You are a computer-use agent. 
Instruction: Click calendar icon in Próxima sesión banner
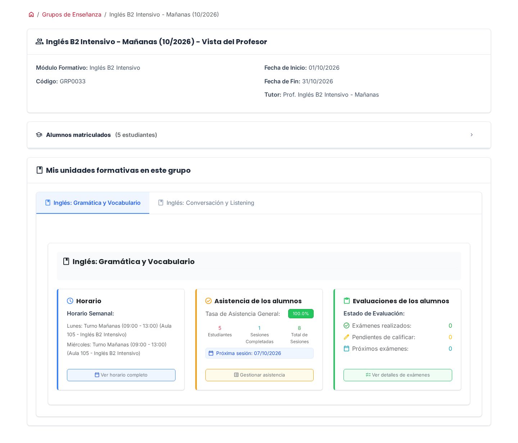[211, 353]
